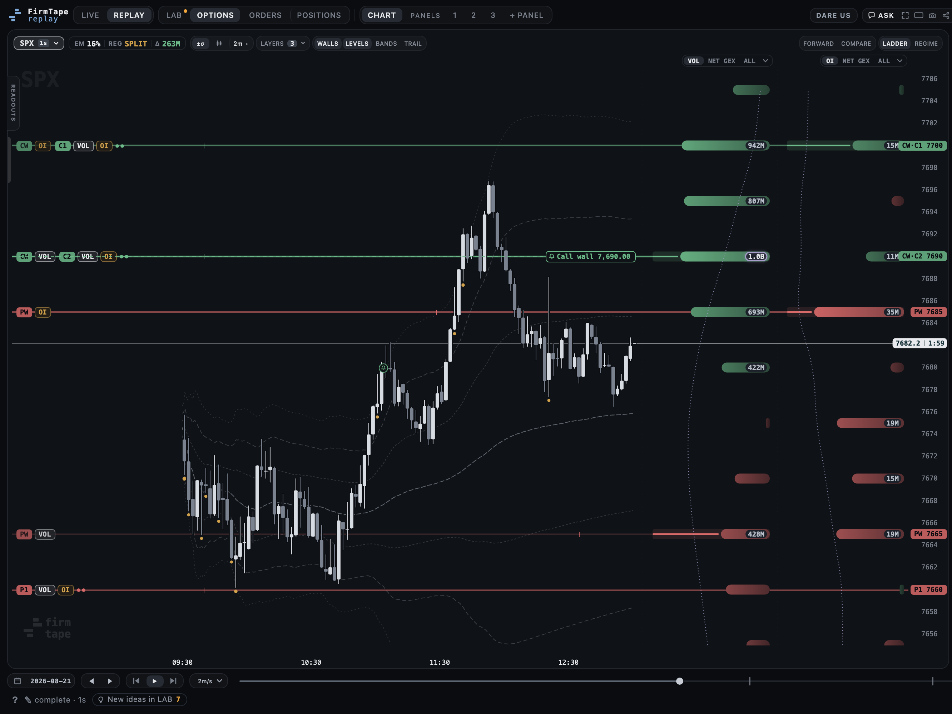This screenshot has height=714, width=952.
Task: Click the pencil icon beside complete status
Action: pos(28,700)
